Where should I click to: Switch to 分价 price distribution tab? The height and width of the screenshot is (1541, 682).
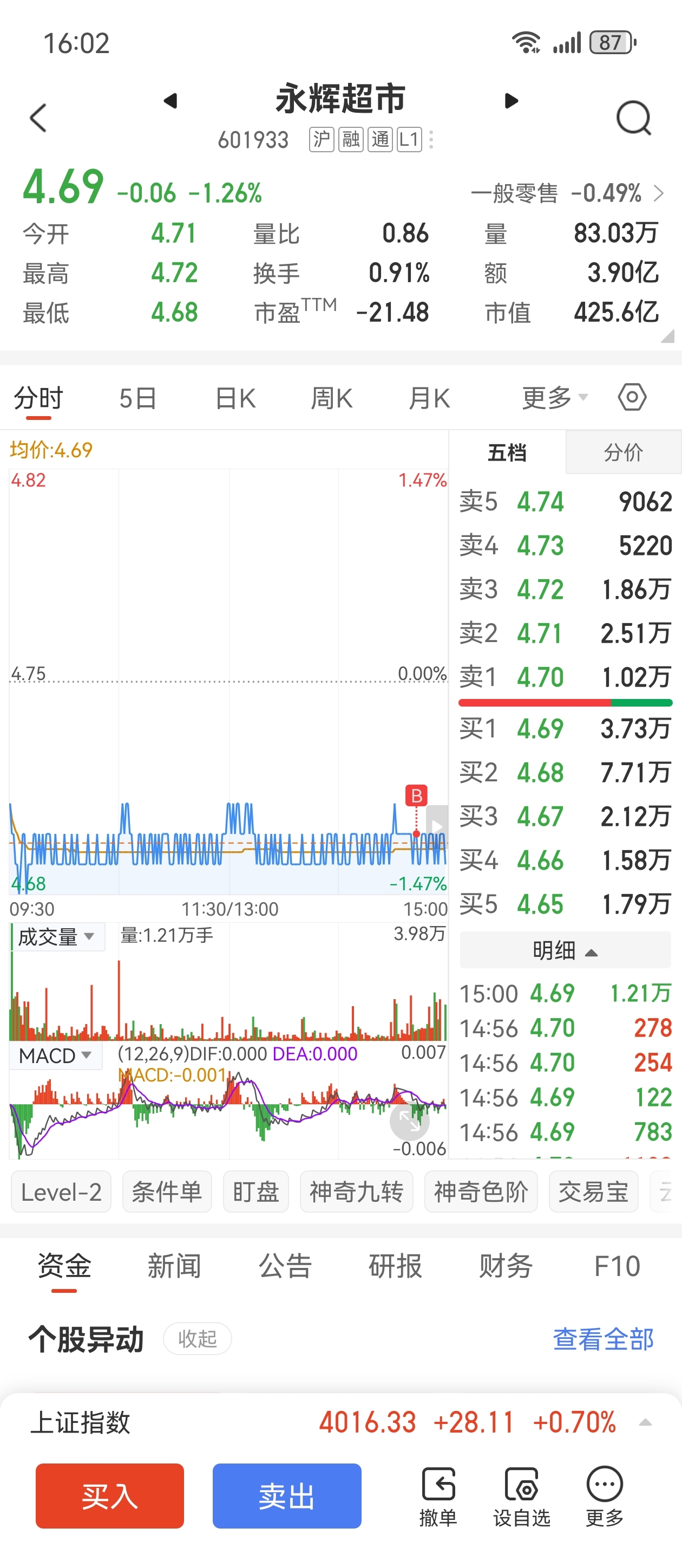click(624, 452)
